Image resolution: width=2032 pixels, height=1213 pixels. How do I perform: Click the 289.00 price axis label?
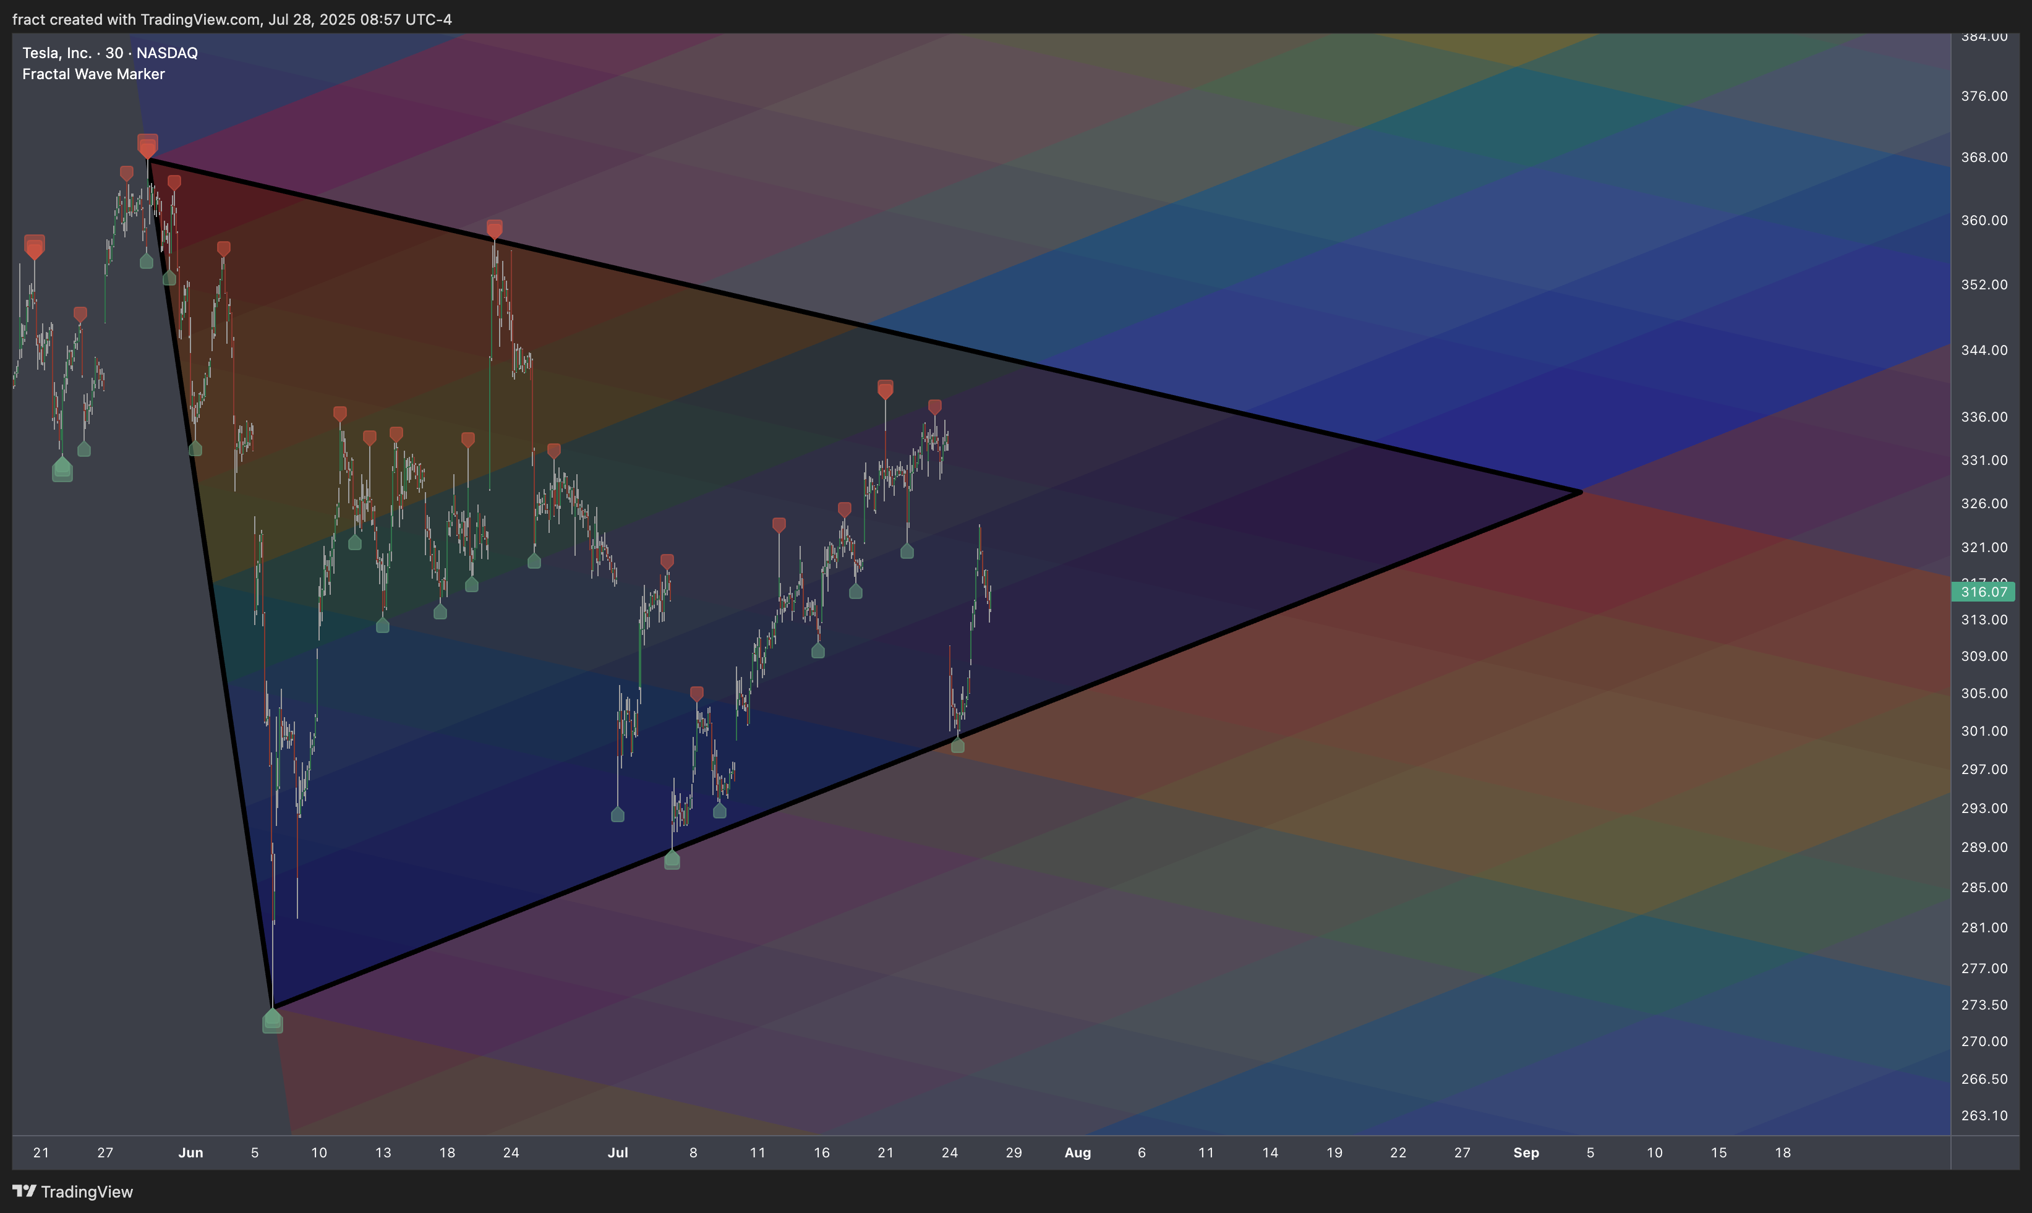pyautogui.click(x=1984, y=847)
